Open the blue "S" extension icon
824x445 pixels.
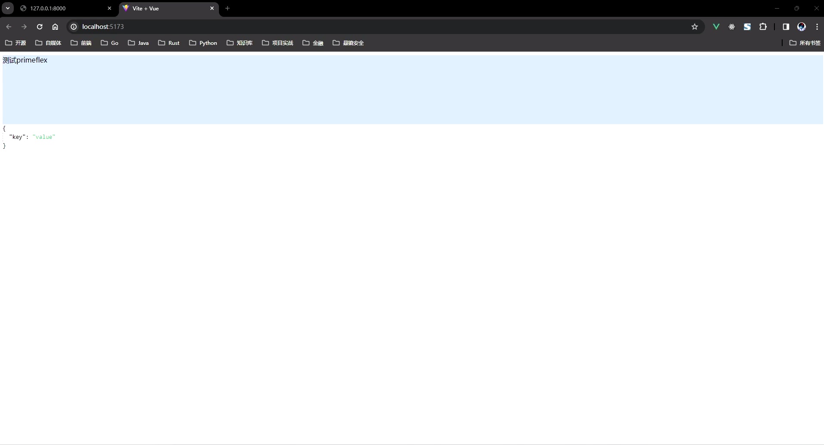748,27
